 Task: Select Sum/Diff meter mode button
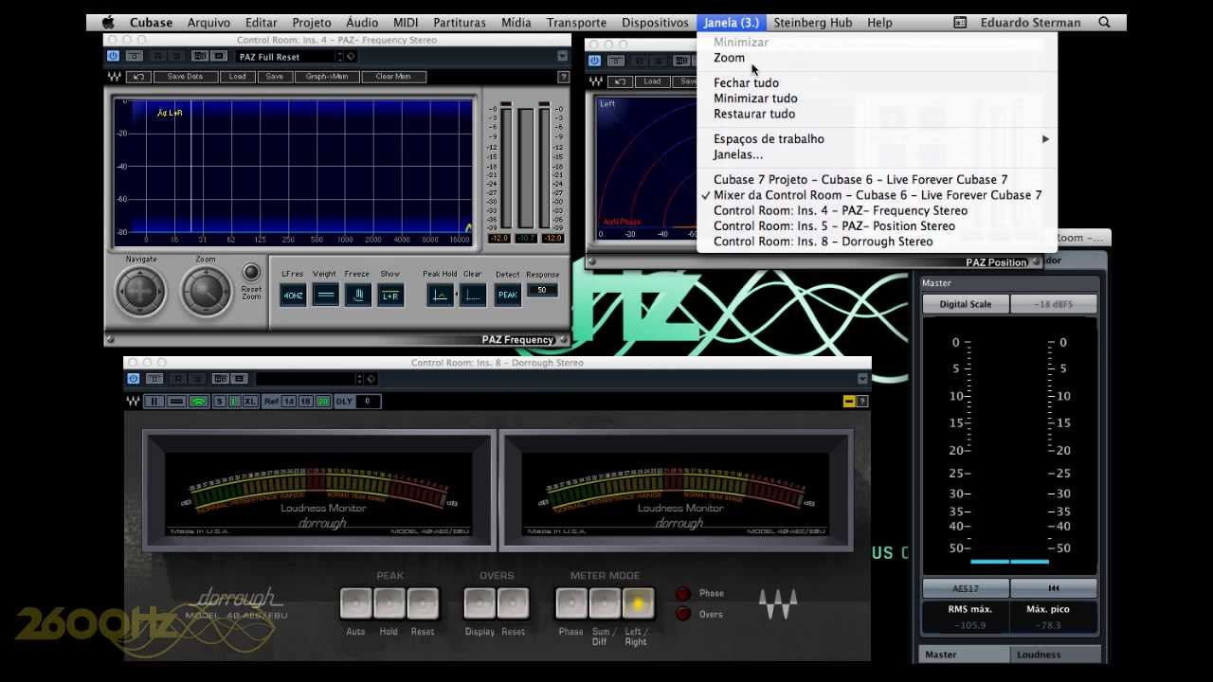[x=605, y=603]
